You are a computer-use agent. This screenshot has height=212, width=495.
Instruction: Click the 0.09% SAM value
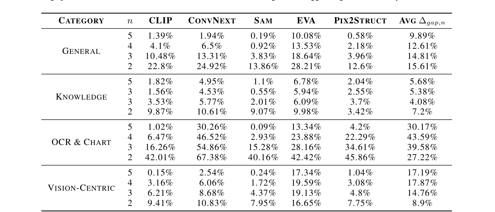263,127
